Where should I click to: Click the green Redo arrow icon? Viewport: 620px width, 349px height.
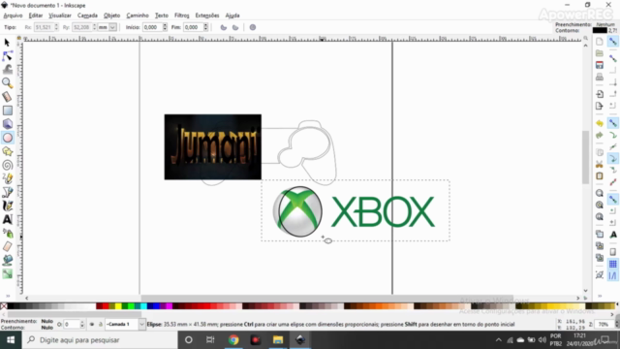[x=600, y=136]
